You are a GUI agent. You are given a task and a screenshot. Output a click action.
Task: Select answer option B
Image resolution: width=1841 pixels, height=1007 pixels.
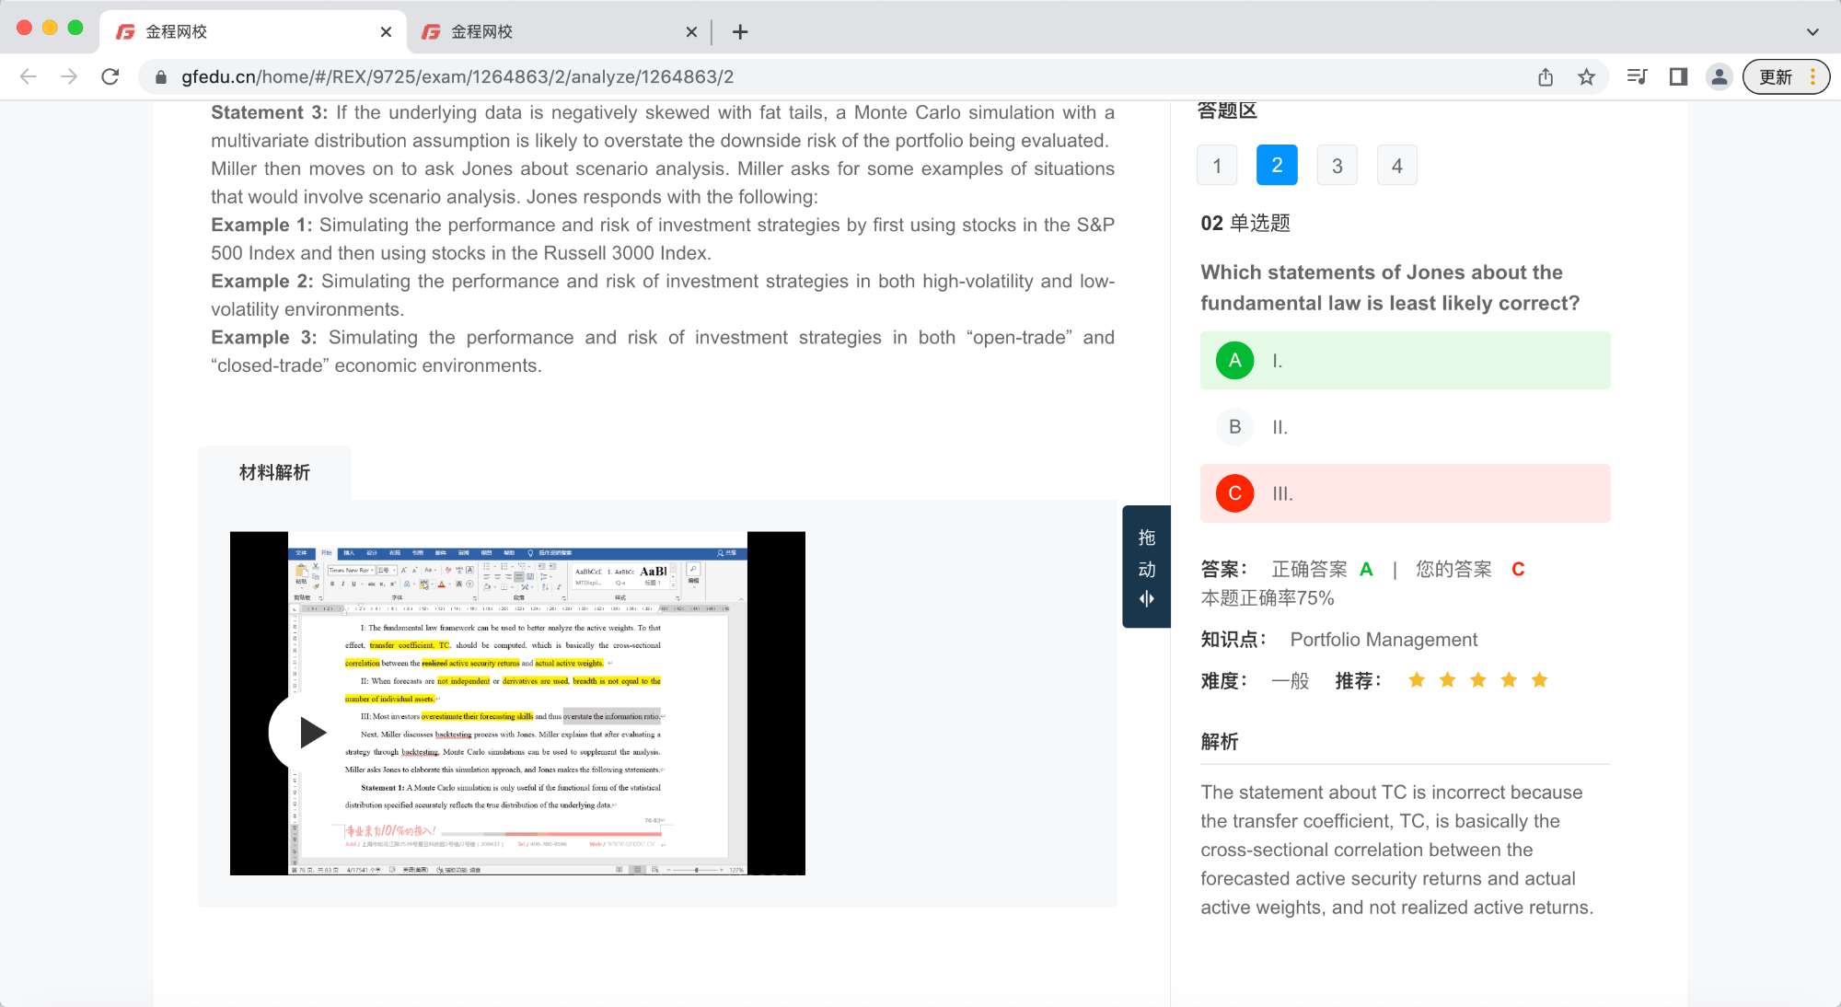(x=1234, y=427)
